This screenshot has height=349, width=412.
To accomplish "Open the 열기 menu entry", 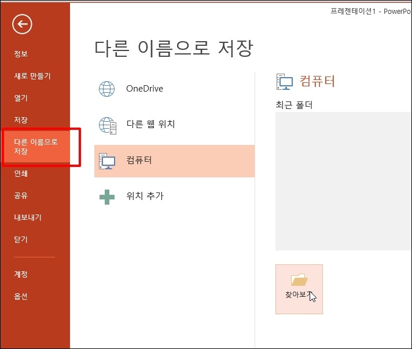I will (21, 98).
